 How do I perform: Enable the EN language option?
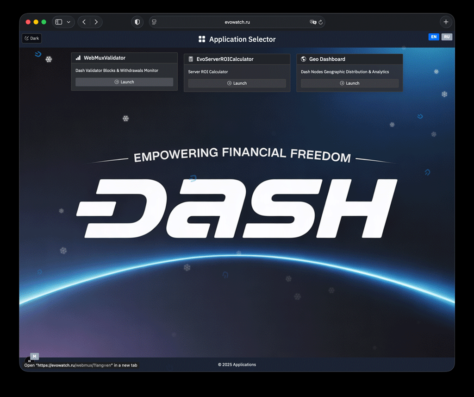click(433, 37)
